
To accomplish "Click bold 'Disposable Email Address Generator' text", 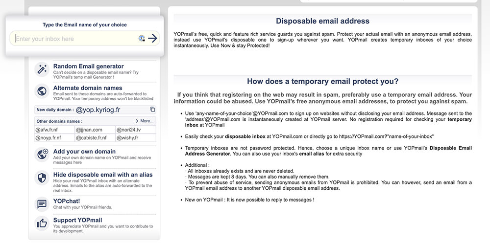I will click(x=328, y=151).
